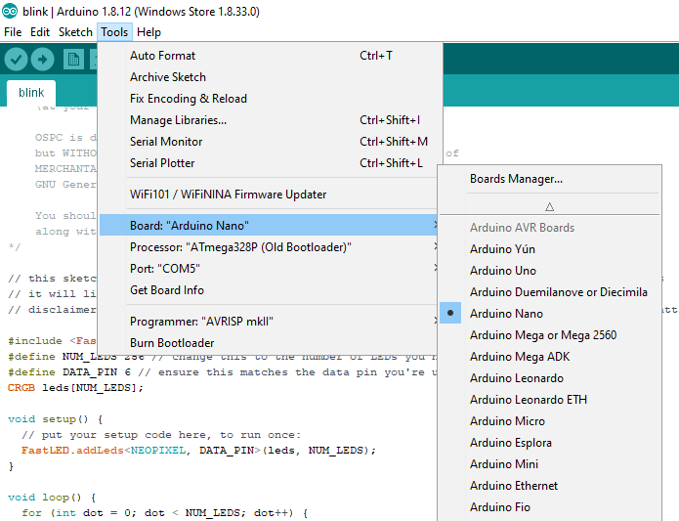
Task: Open the Help menu
Action: tap(149, 32)
